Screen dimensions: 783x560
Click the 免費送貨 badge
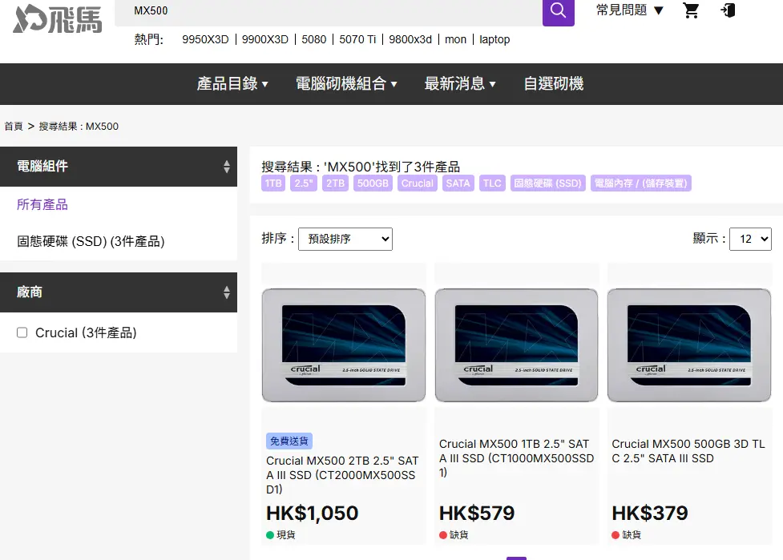point(289,441)
